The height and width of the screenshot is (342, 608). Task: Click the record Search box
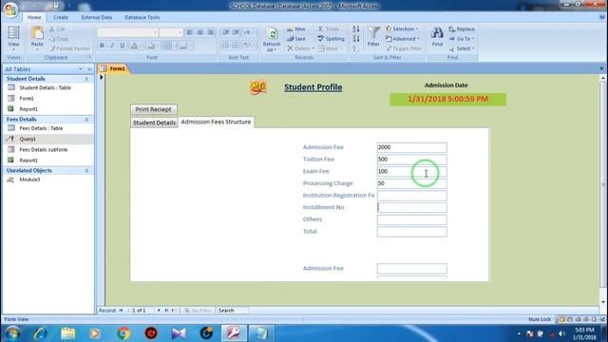click(x=232, y=311)
